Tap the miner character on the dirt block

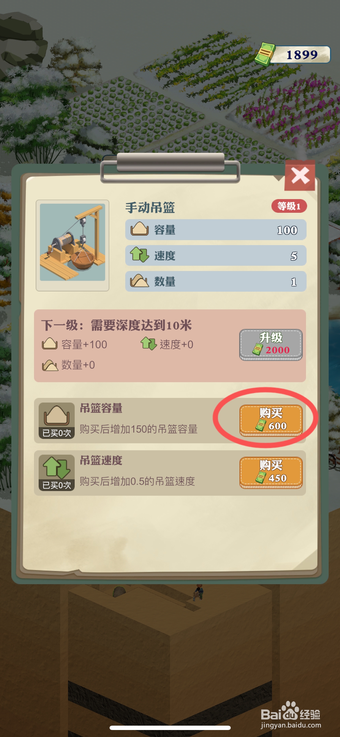click(199, 592)
